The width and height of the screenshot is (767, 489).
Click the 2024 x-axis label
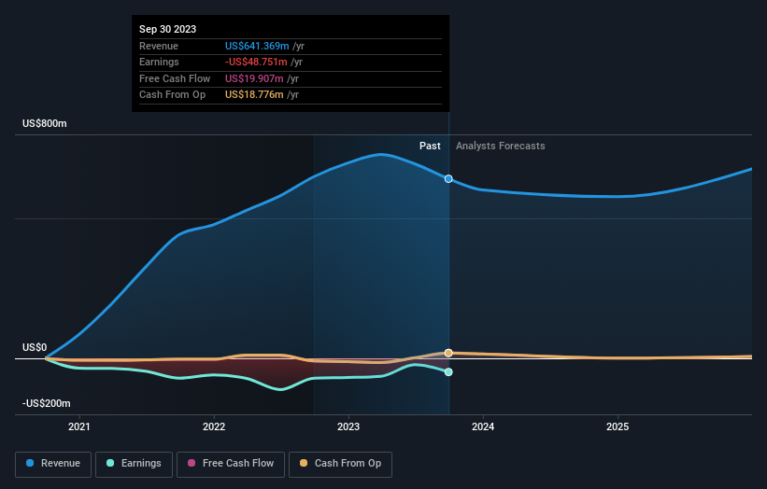[483, 427]
